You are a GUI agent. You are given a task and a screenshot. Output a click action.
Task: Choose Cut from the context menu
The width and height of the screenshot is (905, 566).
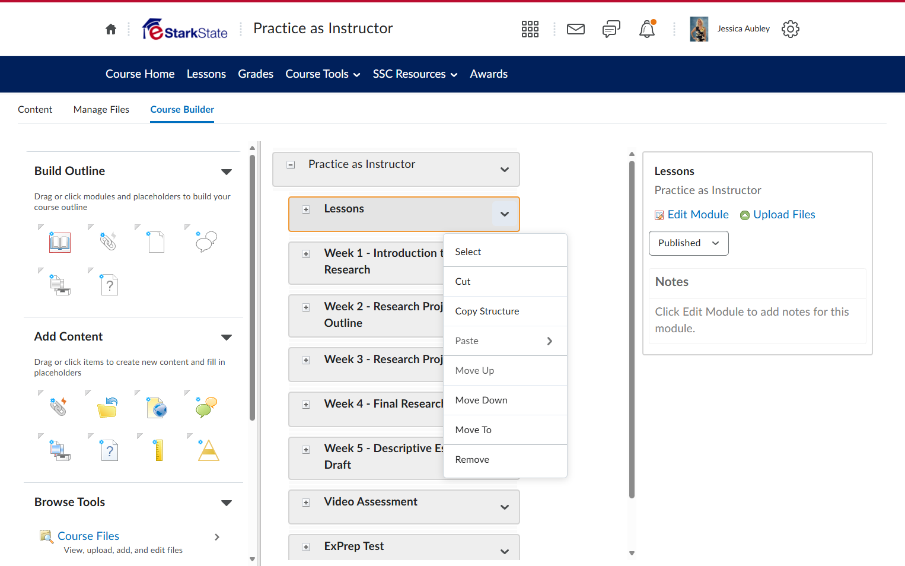pos(505,282)
